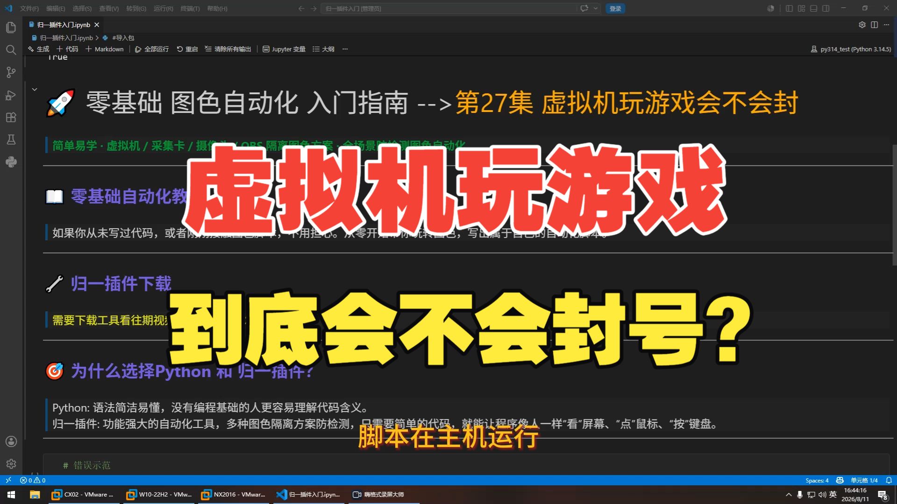Screen dimensions: 897x504
Task: Open the customize layout button
Action: point(801,8)
